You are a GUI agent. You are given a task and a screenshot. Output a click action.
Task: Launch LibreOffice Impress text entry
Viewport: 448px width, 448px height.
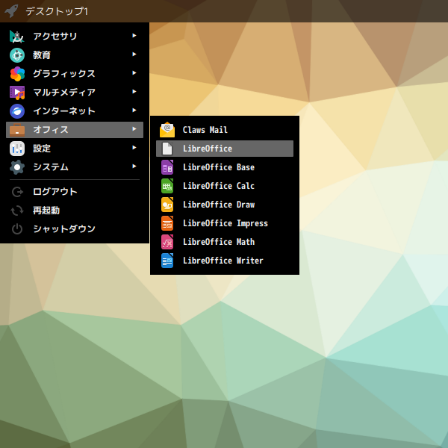coord(225,223)
